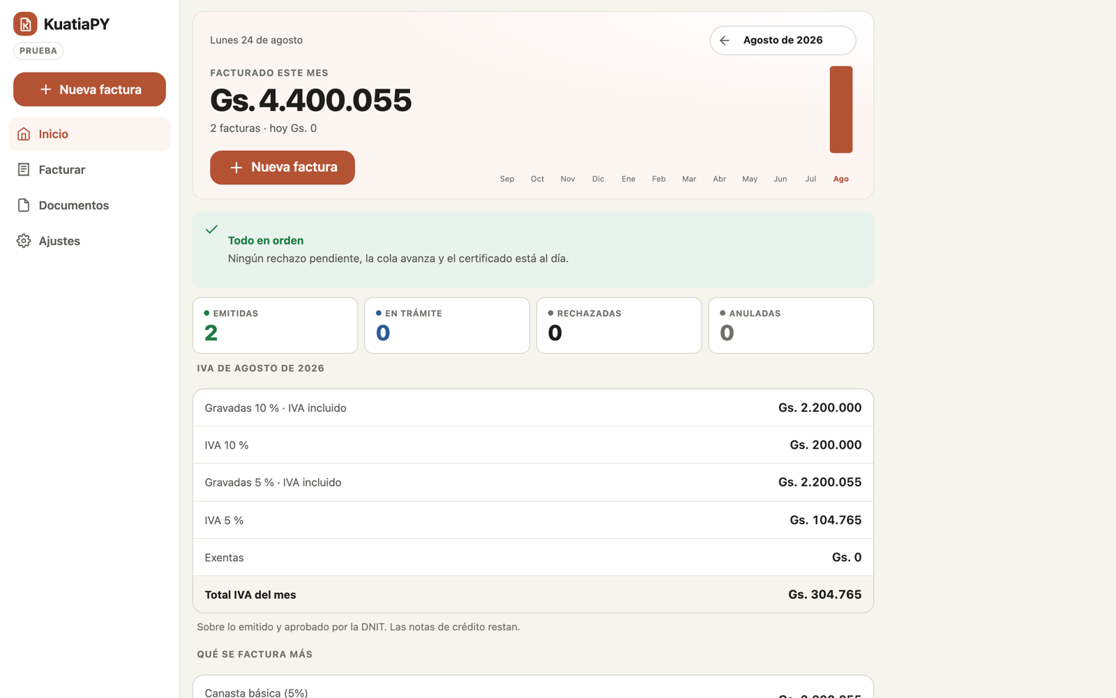Select the Jul month label in chart
The image size is (1116, 698).
(810, 179)
